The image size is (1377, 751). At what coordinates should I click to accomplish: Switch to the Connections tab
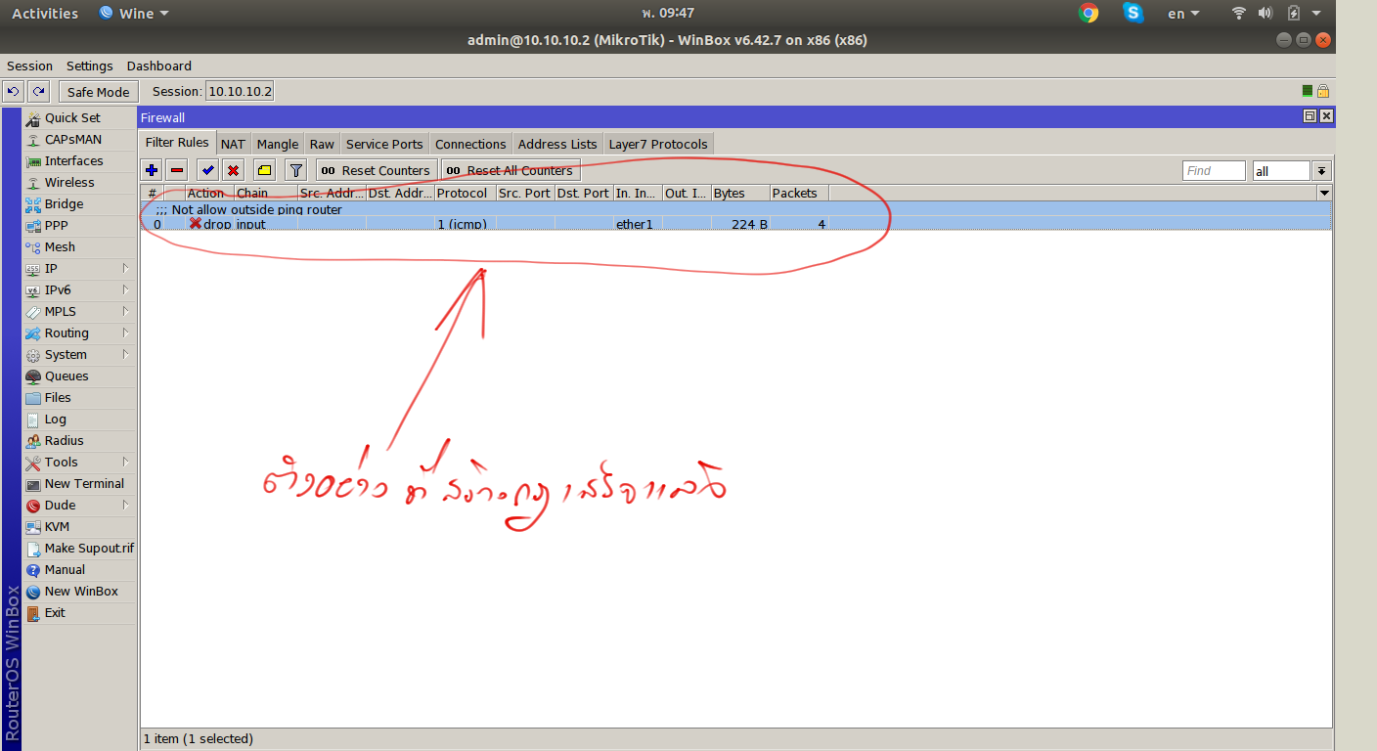pyautogui.click(x=470, y=144)
